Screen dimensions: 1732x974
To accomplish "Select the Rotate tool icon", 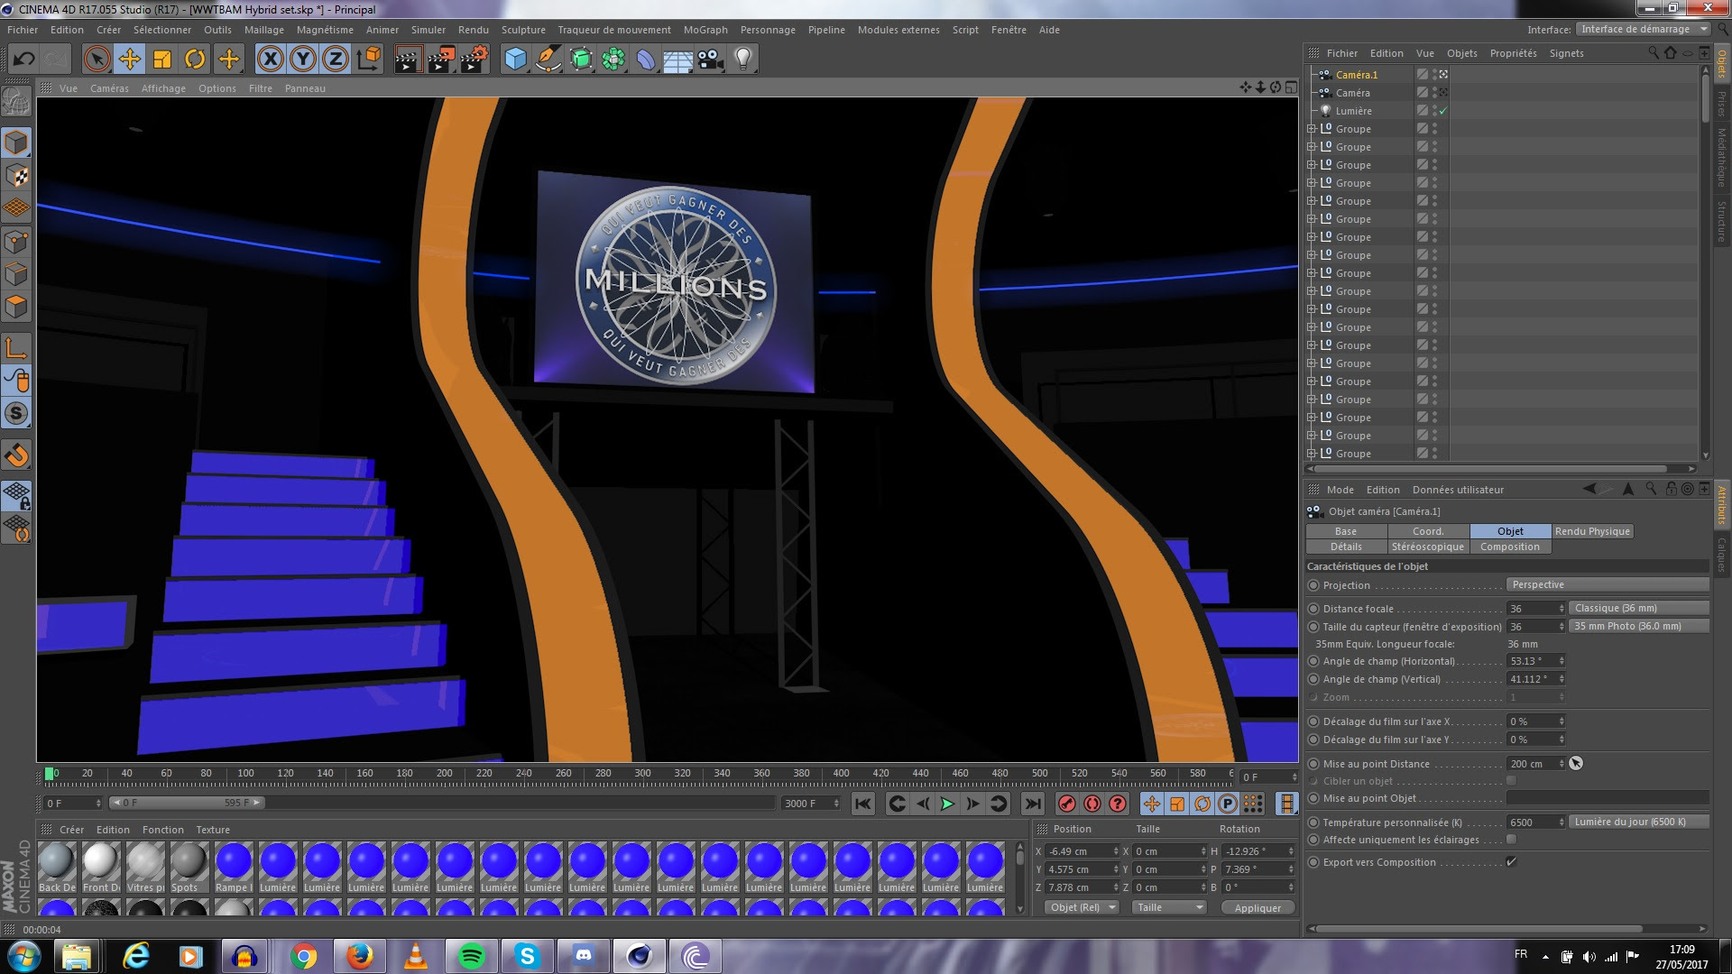I will pos(195,60).
